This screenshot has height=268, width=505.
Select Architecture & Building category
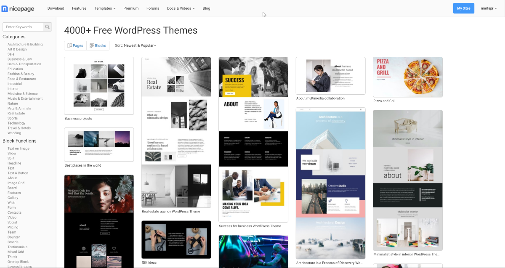tap(25, 44)
